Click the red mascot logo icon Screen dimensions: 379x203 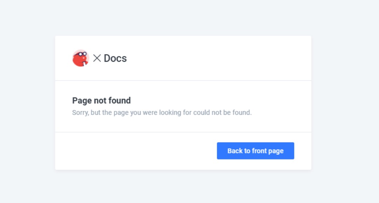[x=81, y=58]
